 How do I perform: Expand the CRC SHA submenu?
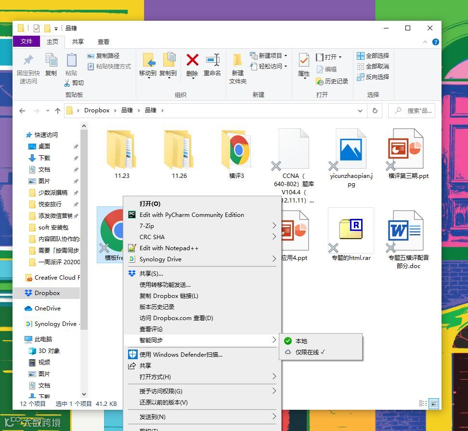(202, 237)
